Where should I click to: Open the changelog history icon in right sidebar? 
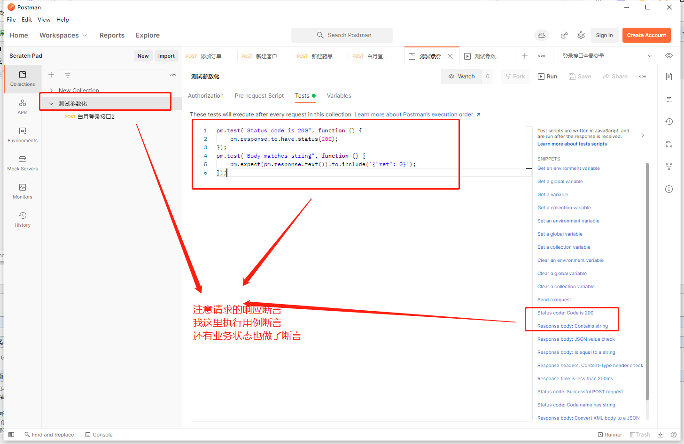(x=669, y=122)
